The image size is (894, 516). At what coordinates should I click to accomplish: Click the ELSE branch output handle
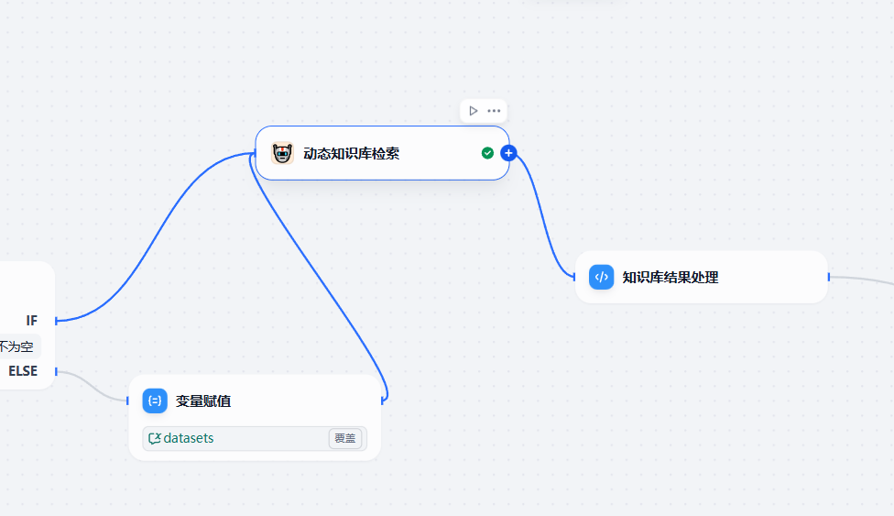[x=56, y=371]
